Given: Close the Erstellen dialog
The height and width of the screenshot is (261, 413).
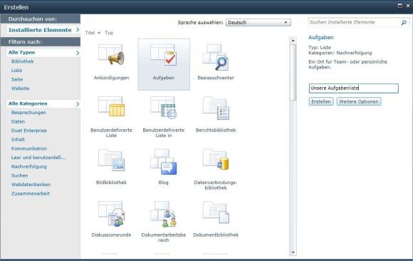Looking at the screenshot, I should tap(408, 6).
